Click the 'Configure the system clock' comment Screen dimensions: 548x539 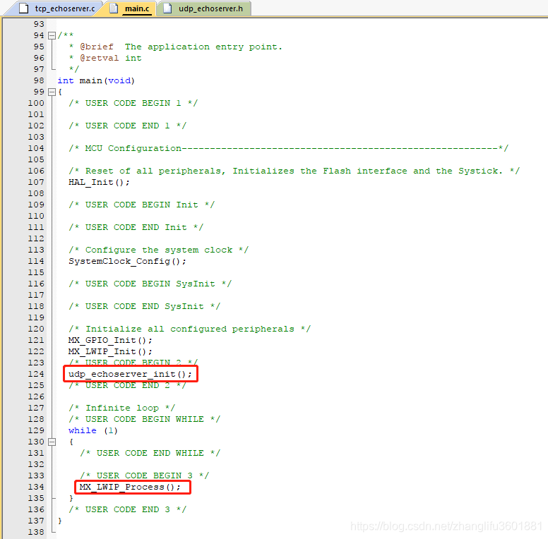tap(158, 250)
